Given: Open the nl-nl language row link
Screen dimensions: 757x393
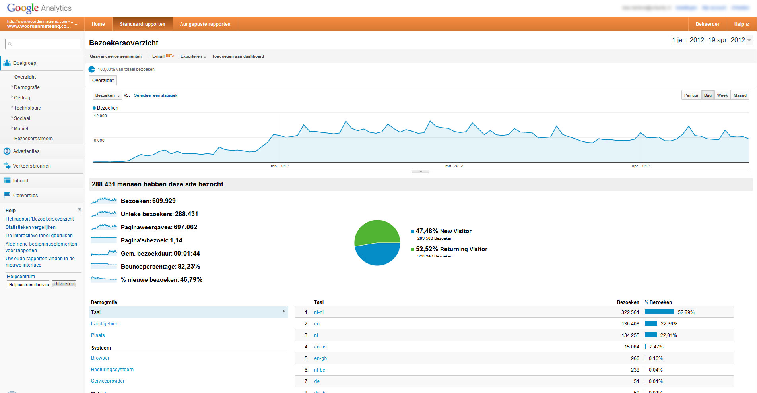Looking at the screenshot, I should point(319,312).
